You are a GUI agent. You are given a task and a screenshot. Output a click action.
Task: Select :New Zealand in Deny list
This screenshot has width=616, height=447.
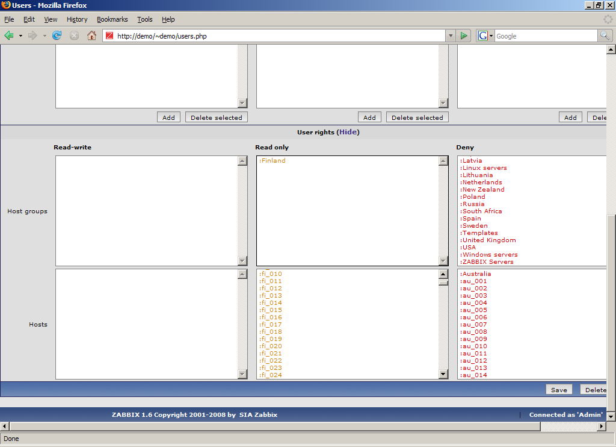482,189
